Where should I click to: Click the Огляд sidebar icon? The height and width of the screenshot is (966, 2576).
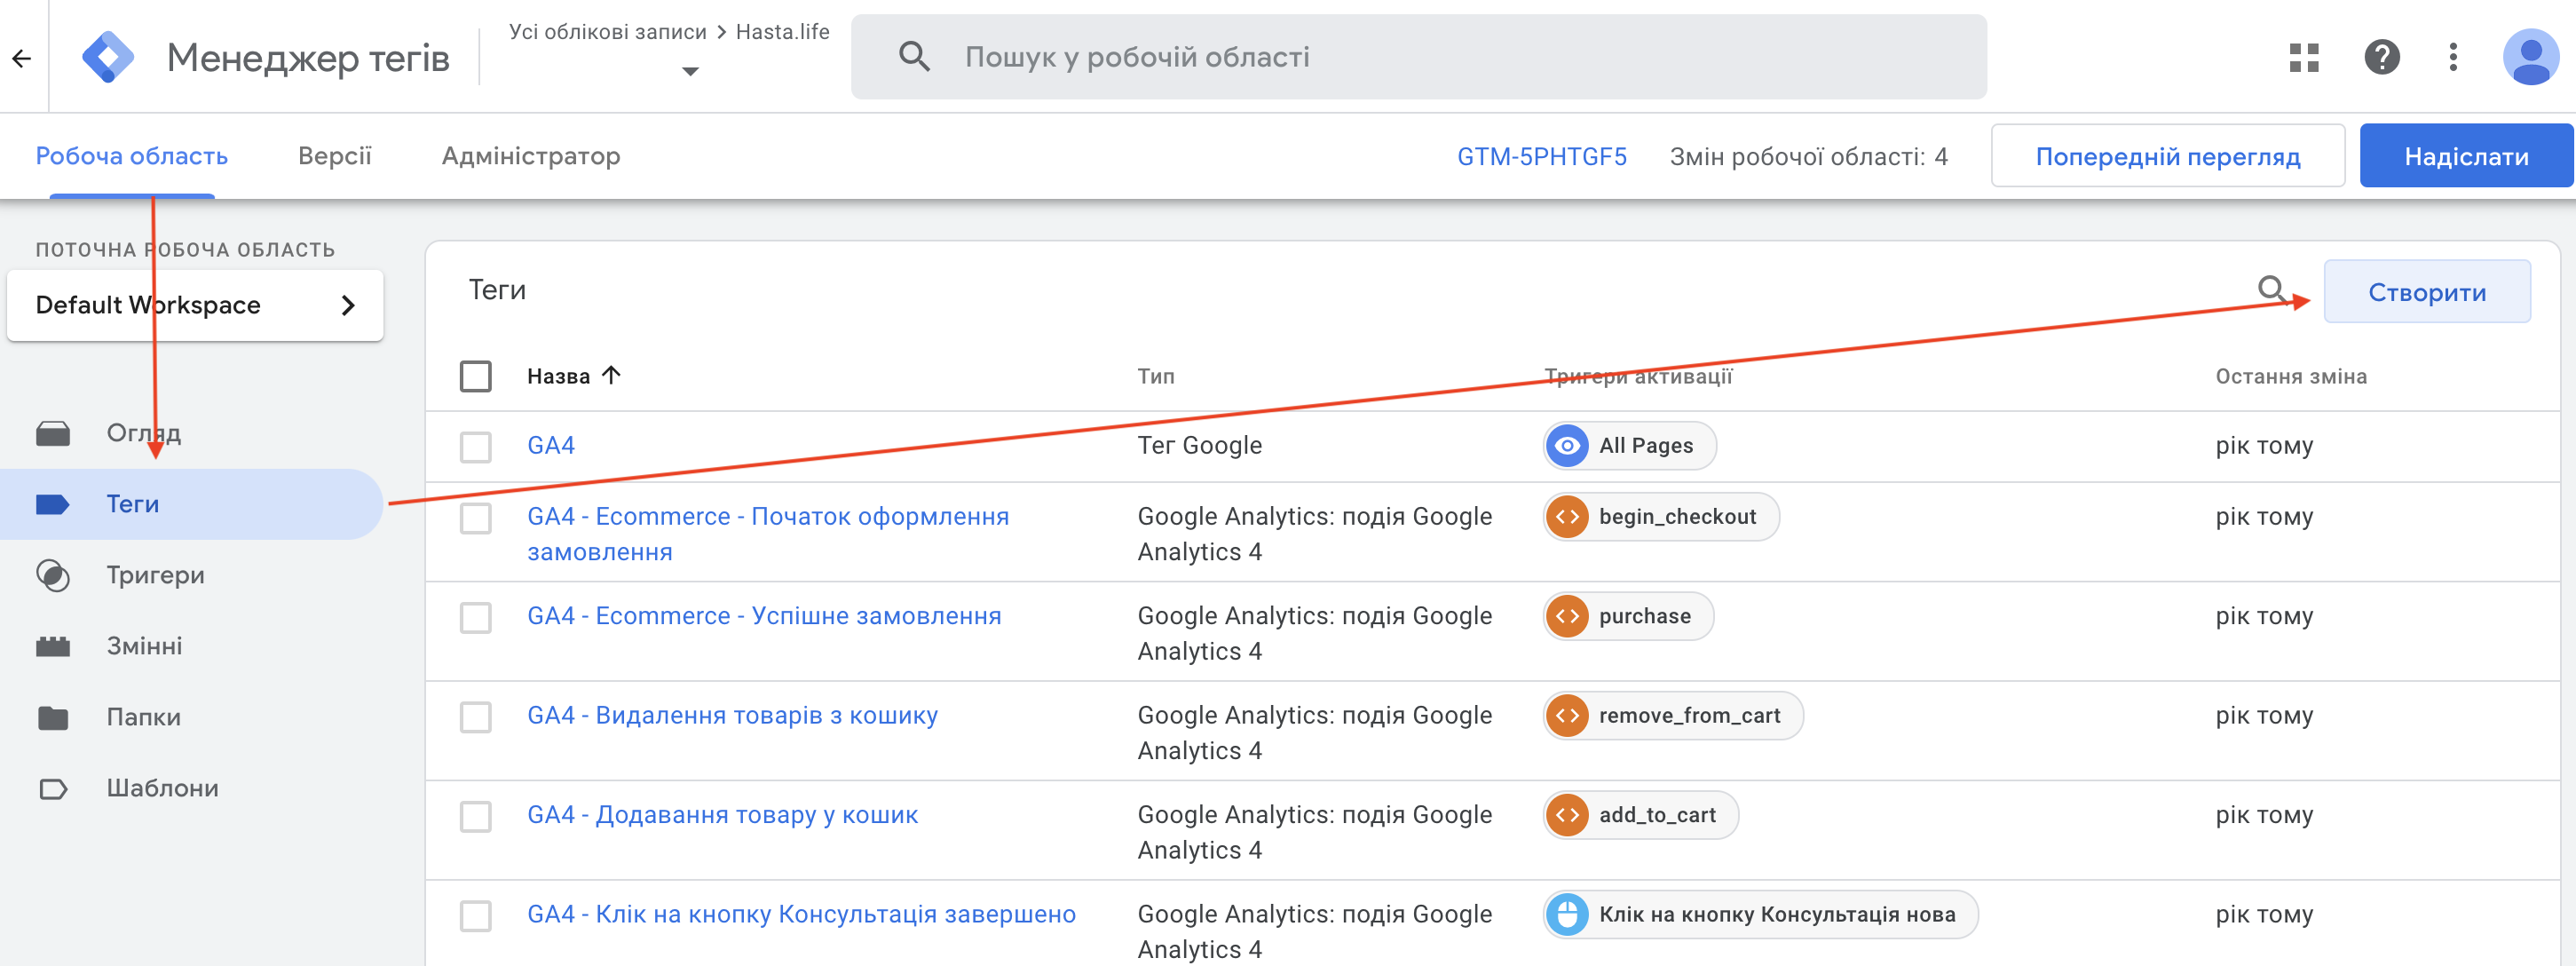[x=53, y=433]
